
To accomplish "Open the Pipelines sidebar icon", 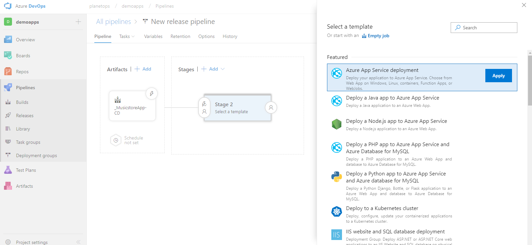I will [8, 88].
